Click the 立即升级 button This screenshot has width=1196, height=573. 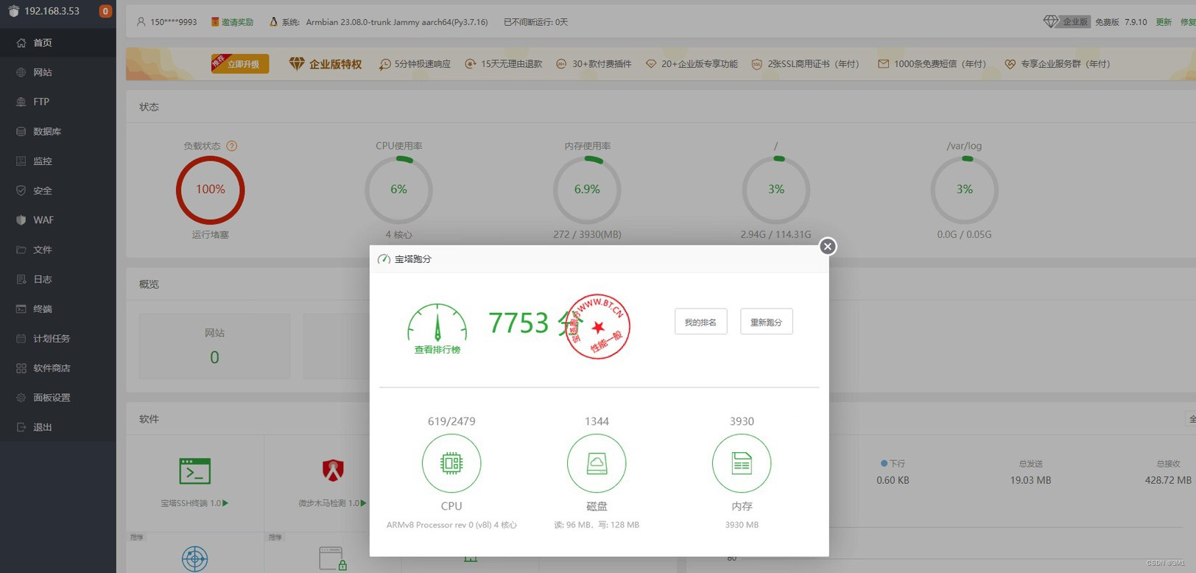[240, 64]
